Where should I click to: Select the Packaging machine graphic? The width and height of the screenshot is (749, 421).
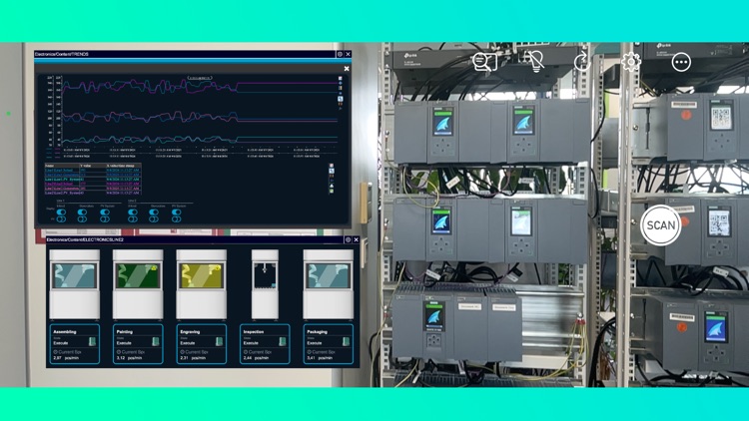point(329,284)
